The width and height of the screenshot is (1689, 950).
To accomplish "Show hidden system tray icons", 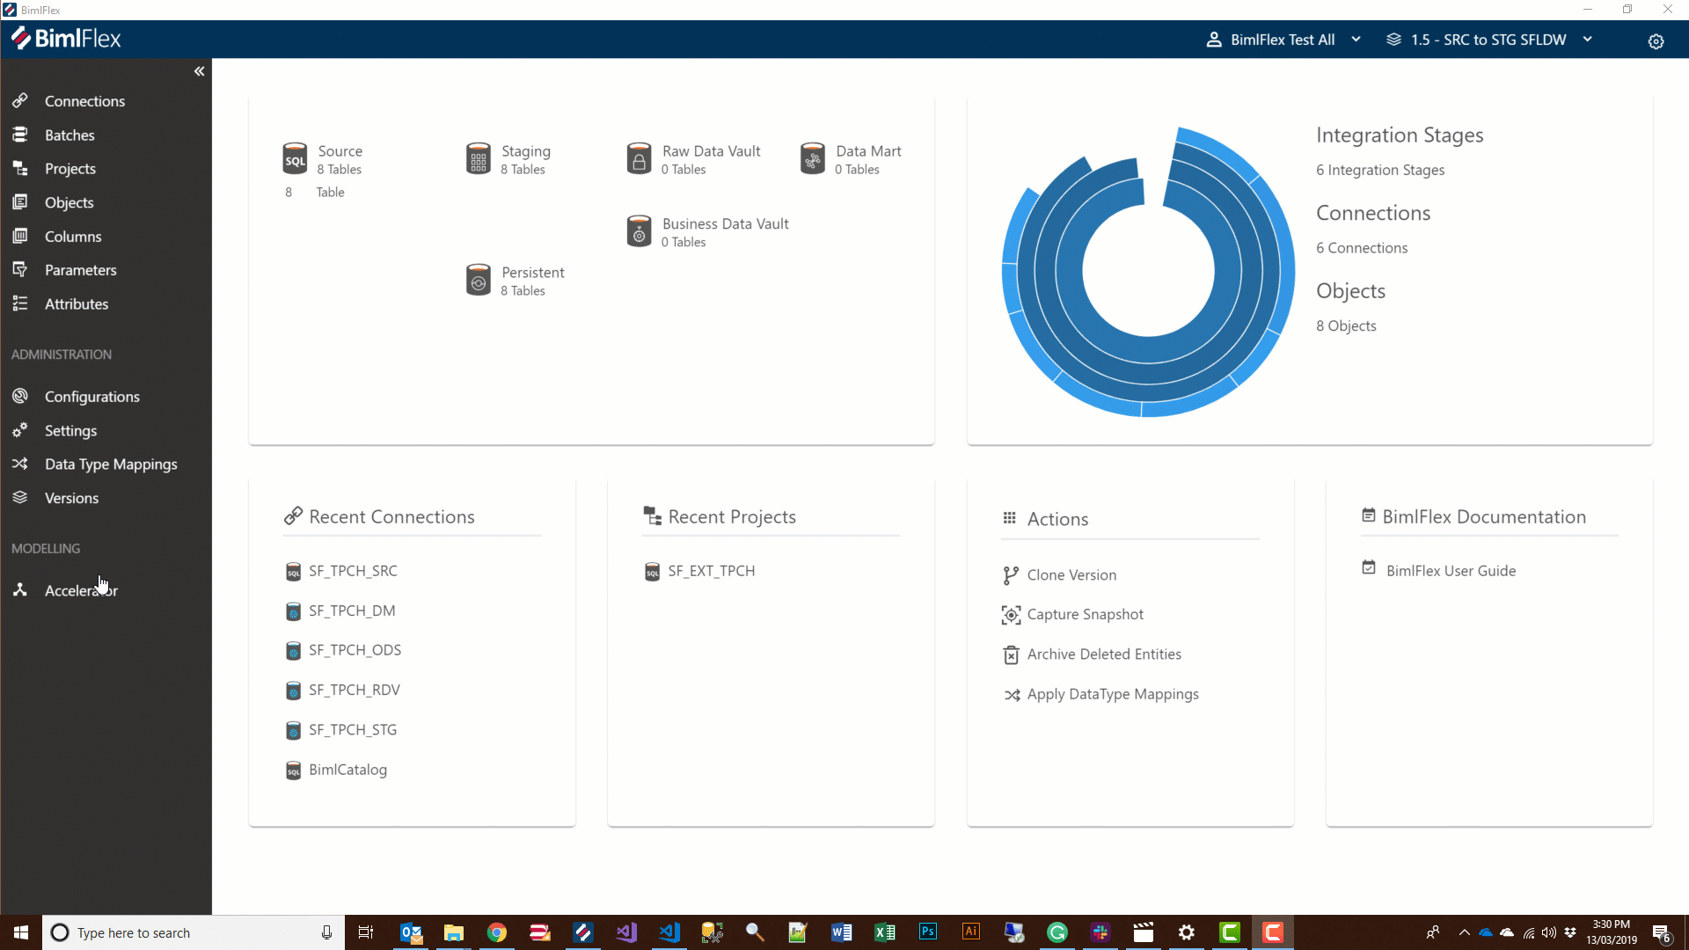I will 1464,932.
